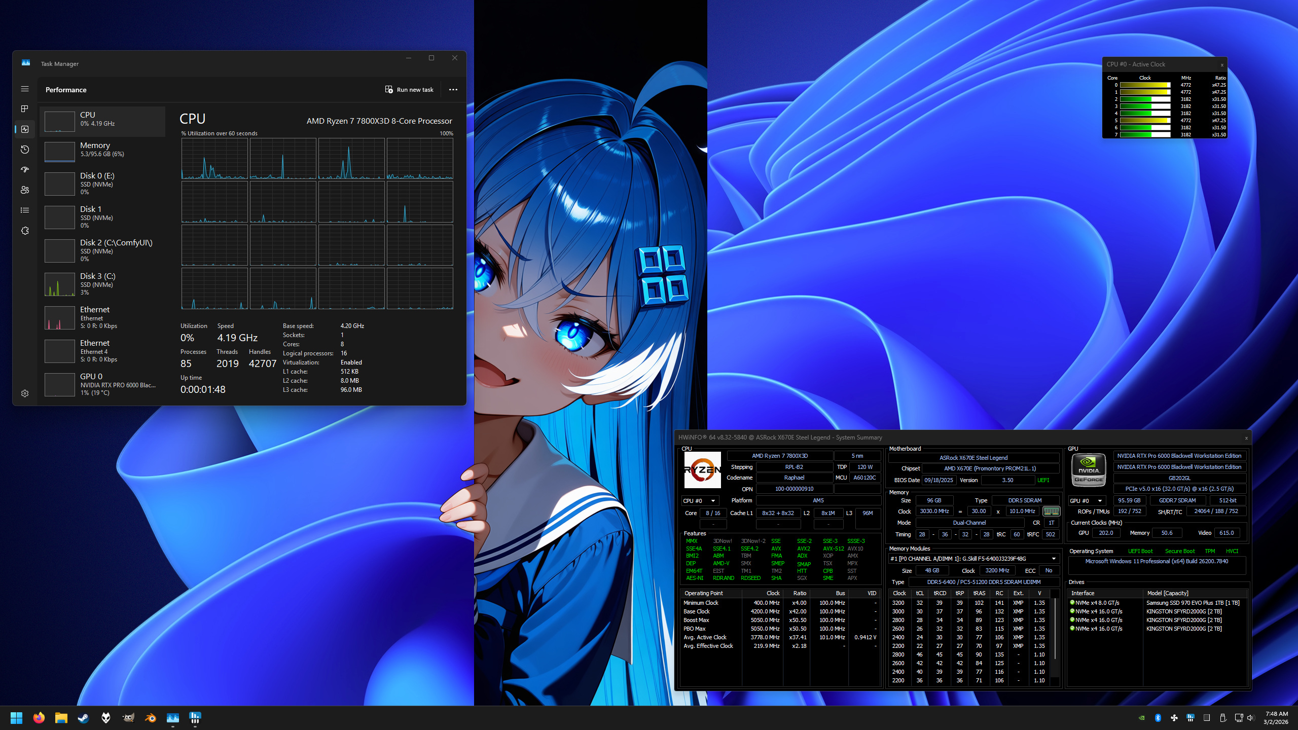This screenshot has height=730, width=1298.
Task: Open Task Manager's App history page icon
Action: [25, 150]
